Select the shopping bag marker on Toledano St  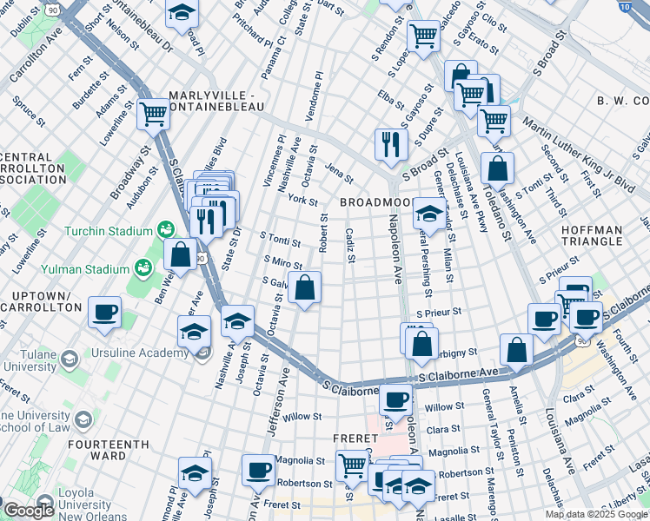(497, 169)
